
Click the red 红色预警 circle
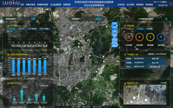pyautogui.click(x=129, y=37)
